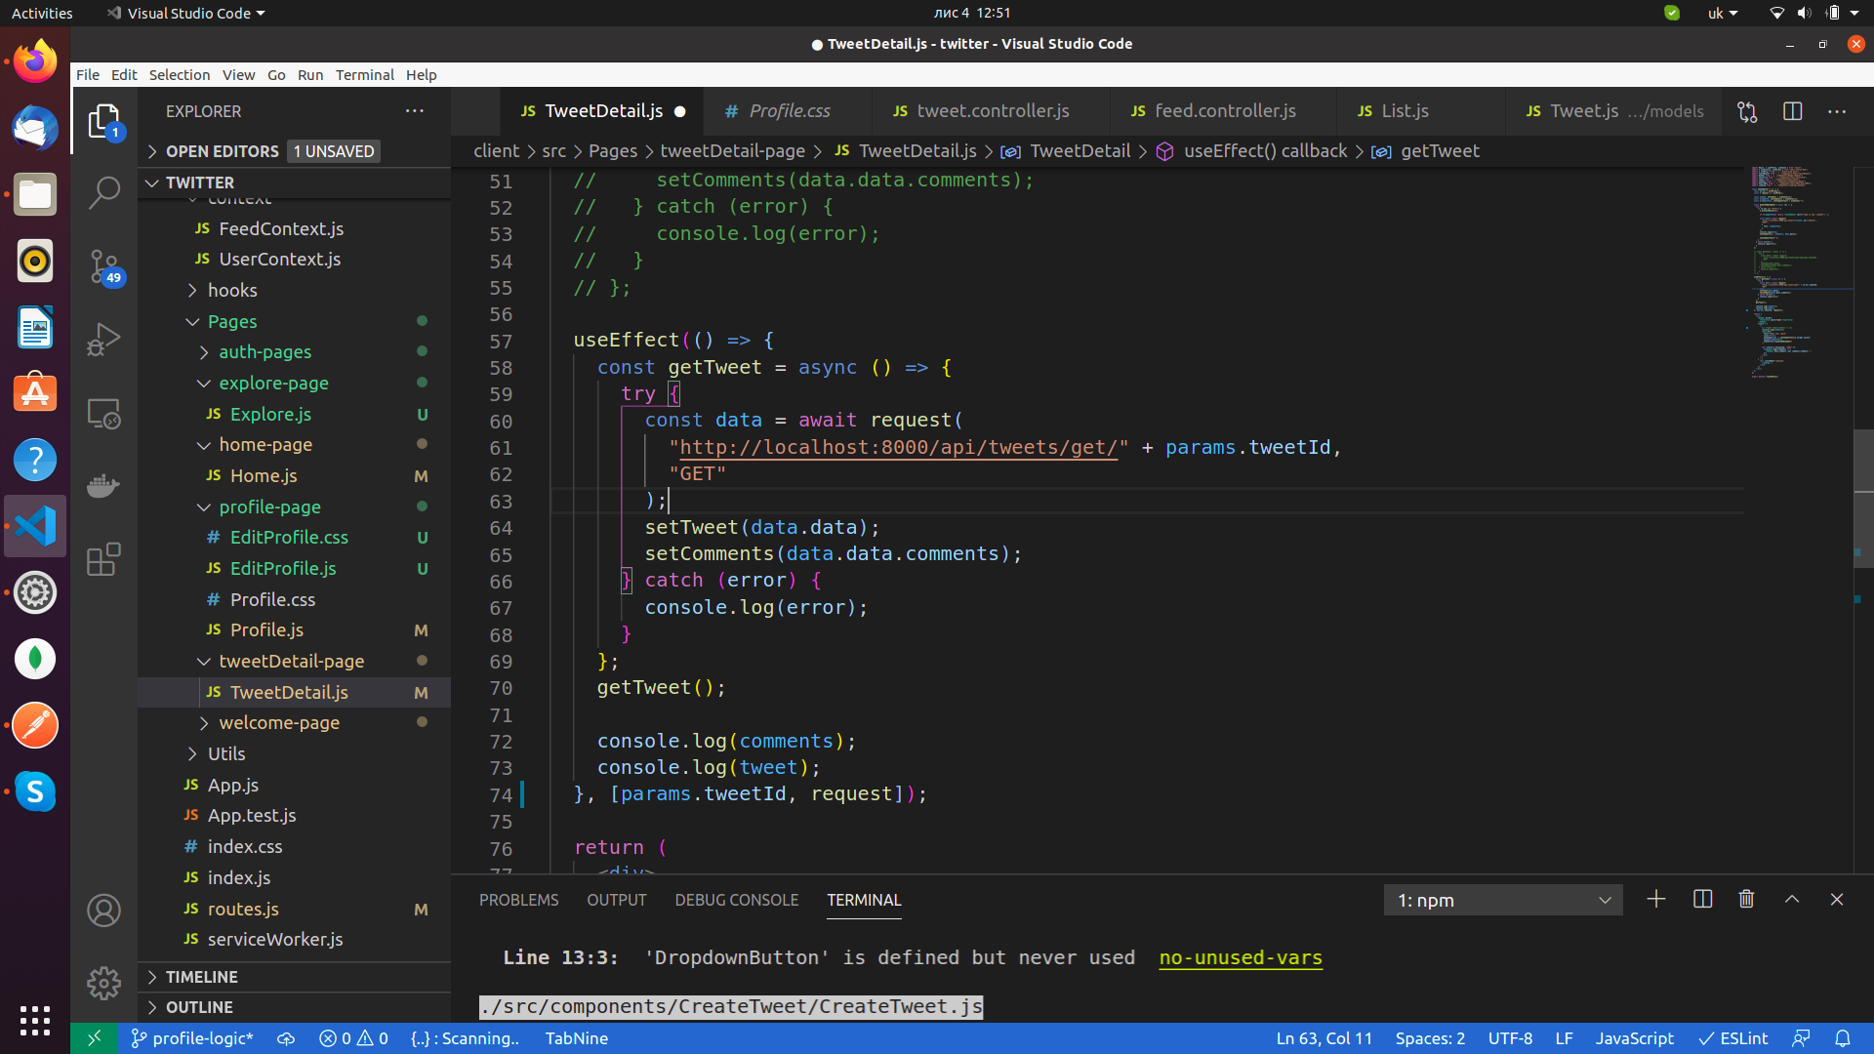Collapse the TWITTER project folder

pos(294,182)
